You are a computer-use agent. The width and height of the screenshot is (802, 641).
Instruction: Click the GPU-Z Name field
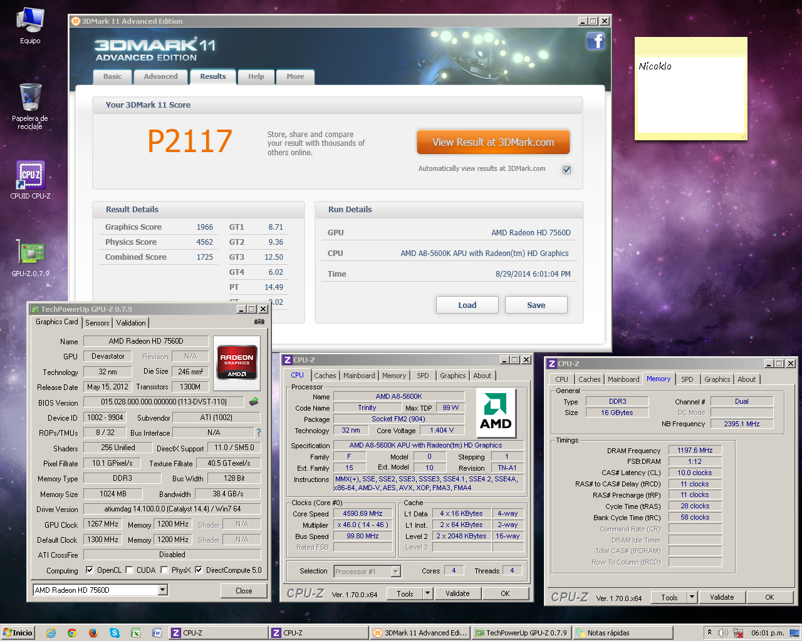146,341
